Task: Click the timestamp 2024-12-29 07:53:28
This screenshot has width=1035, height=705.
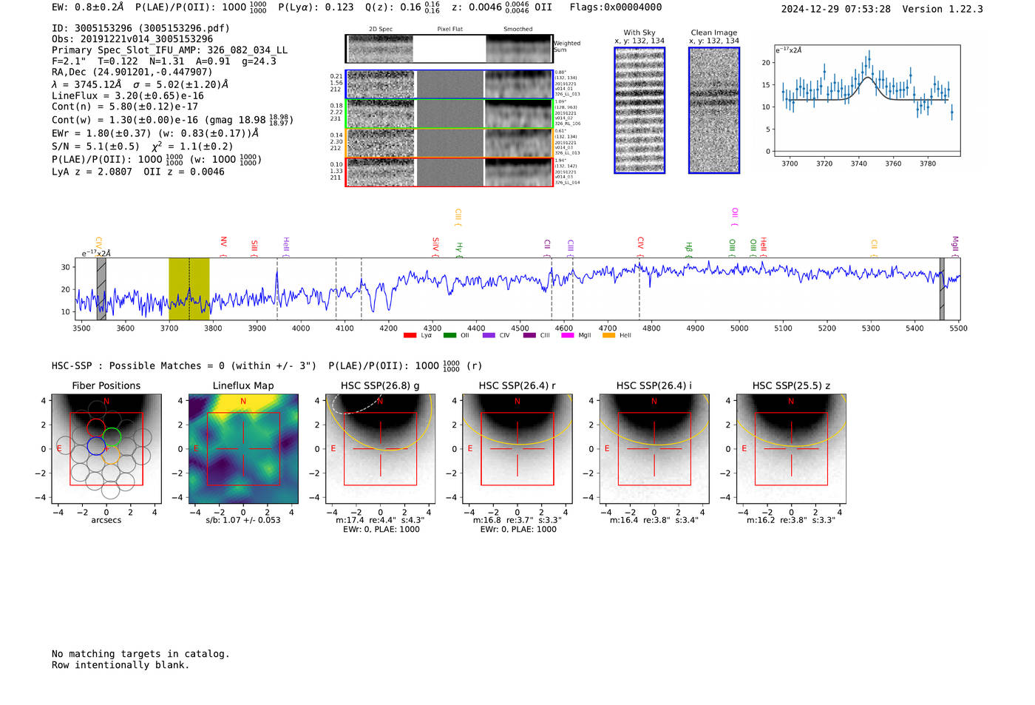Action: point(836,9)
